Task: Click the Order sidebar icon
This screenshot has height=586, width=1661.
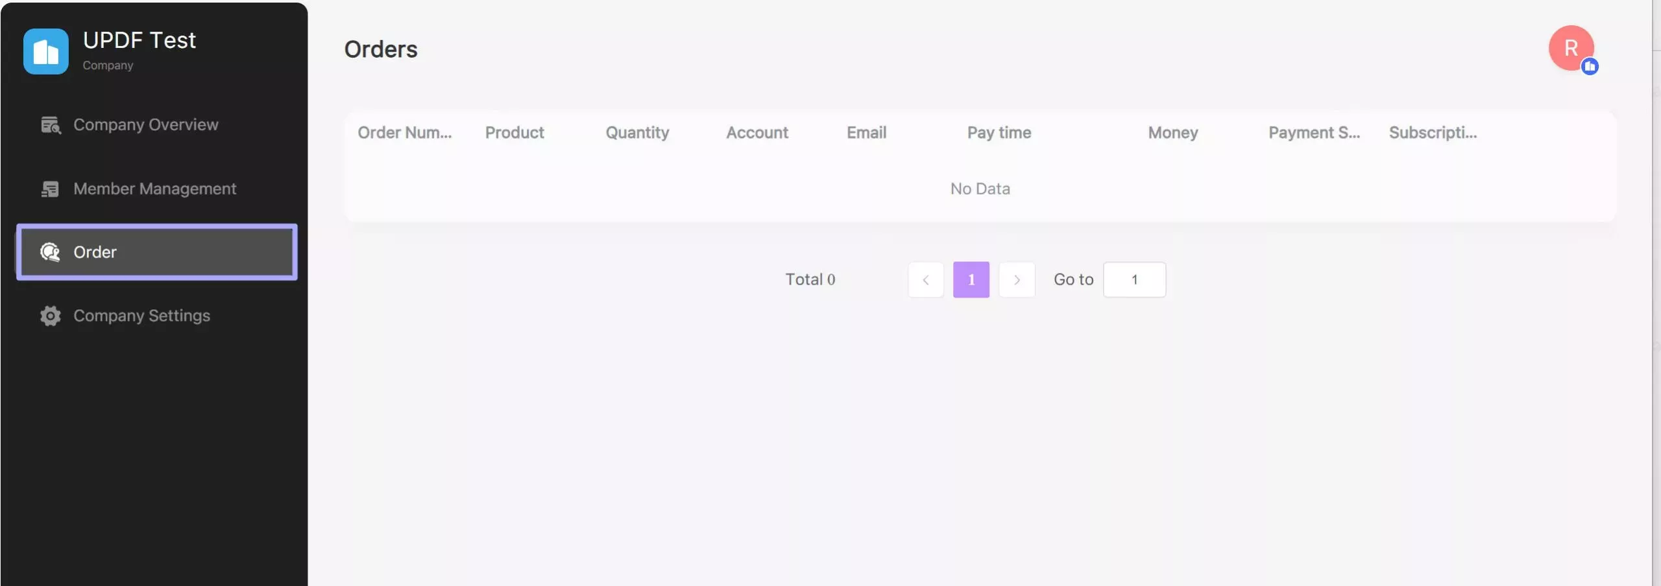Action: tap(50, 252)
